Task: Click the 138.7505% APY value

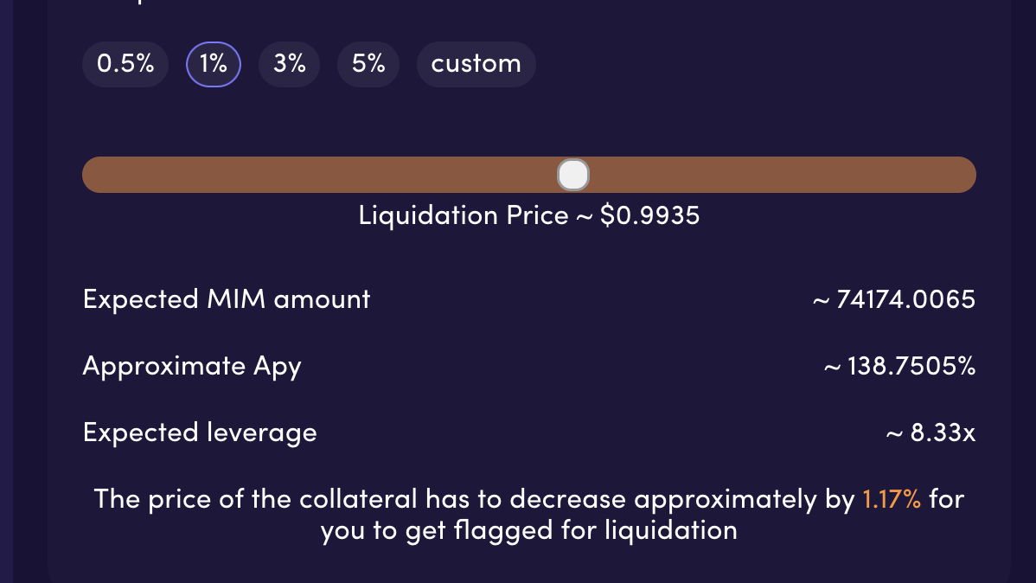Action: (x=911, y=366)
